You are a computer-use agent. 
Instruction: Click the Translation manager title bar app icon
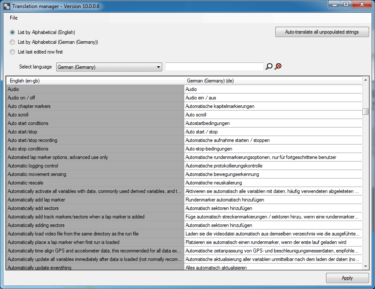[x=7, y=6]
